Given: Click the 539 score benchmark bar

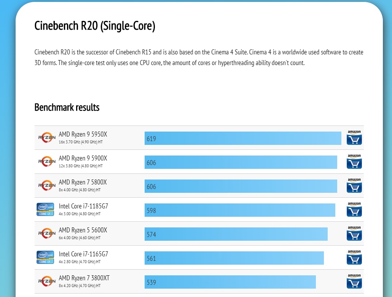Looking at the screenshot, I should pos(230,282).
